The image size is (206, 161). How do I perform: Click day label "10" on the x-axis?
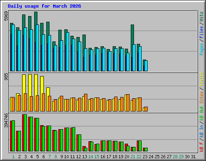click(x=66, y=157)
